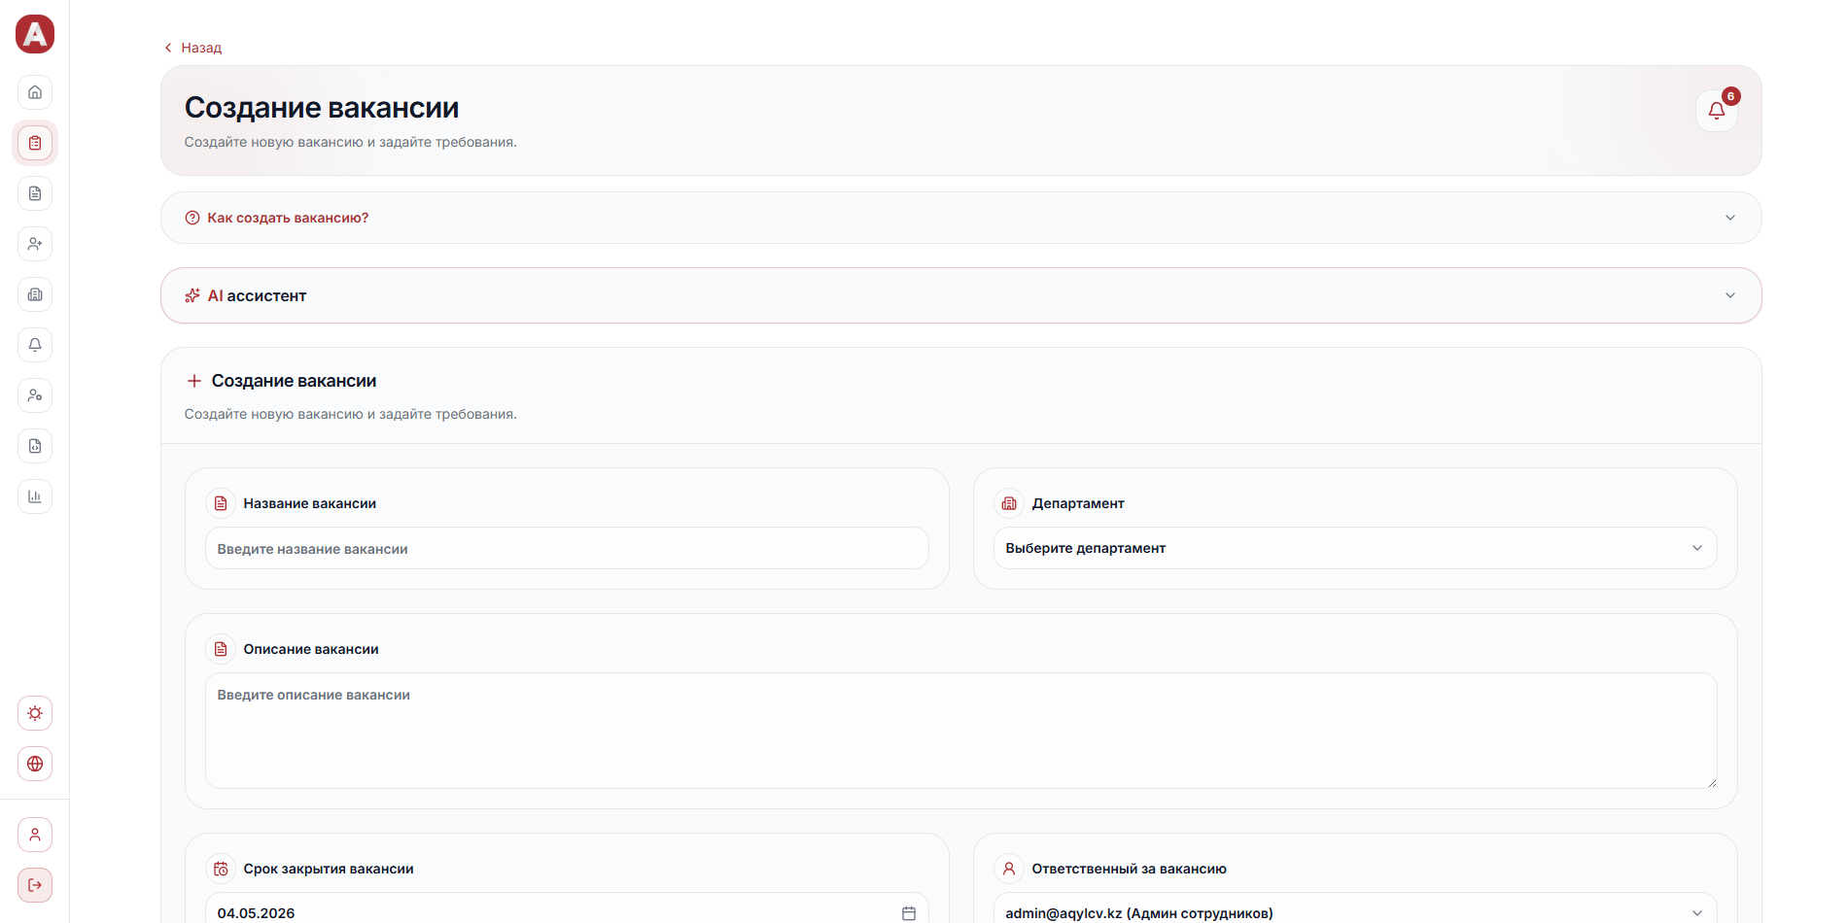
Task: Go back via Назад link
Action: coord(192,48)
